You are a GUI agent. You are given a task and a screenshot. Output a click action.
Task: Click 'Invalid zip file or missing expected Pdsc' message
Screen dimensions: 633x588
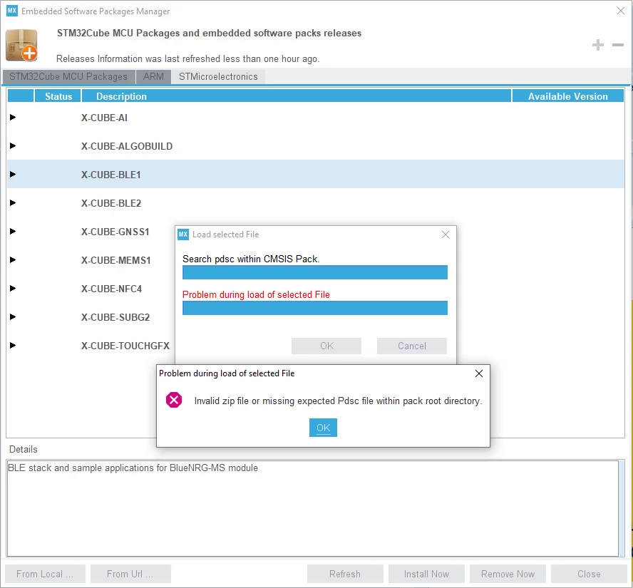[x=338, y=401]
